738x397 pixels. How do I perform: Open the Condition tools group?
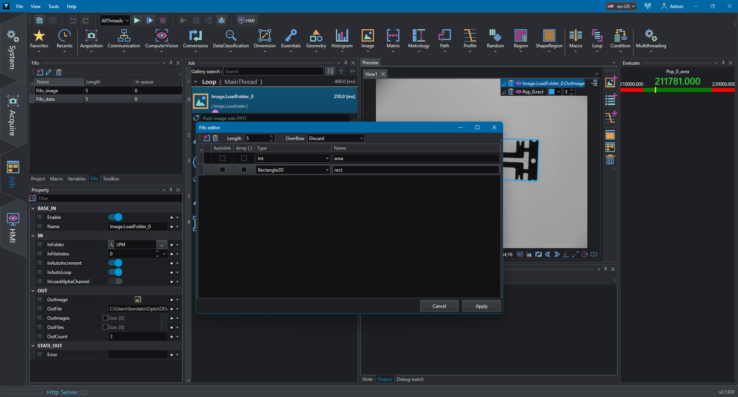click(620, 40)
